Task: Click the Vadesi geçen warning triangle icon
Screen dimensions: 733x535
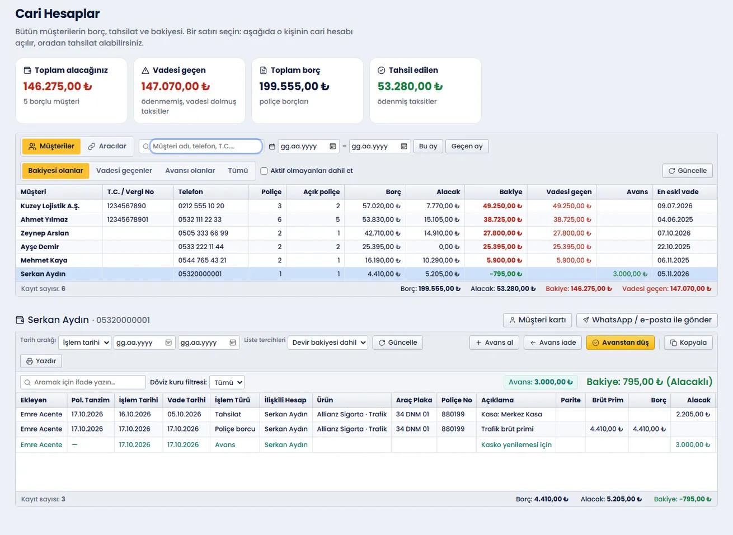Action: coord(145,71)
